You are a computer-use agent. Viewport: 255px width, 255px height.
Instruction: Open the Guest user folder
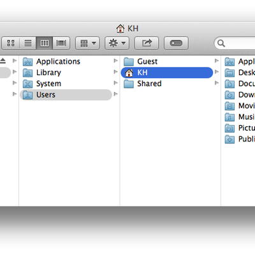tap(167, 62)
